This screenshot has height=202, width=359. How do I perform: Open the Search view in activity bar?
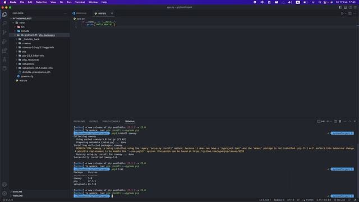pyautogui.click(x=4, y=24)
